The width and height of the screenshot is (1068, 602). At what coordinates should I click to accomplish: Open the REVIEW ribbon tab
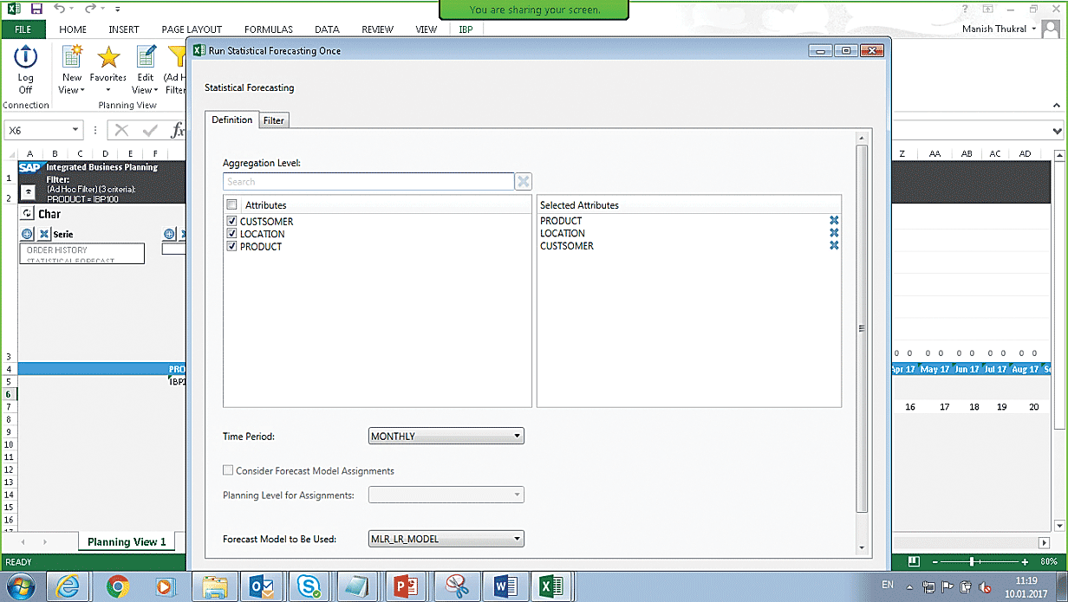(378, 29)
